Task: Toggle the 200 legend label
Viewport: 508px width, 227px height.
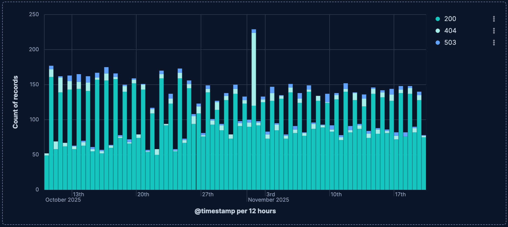Action: pos(450,19)
